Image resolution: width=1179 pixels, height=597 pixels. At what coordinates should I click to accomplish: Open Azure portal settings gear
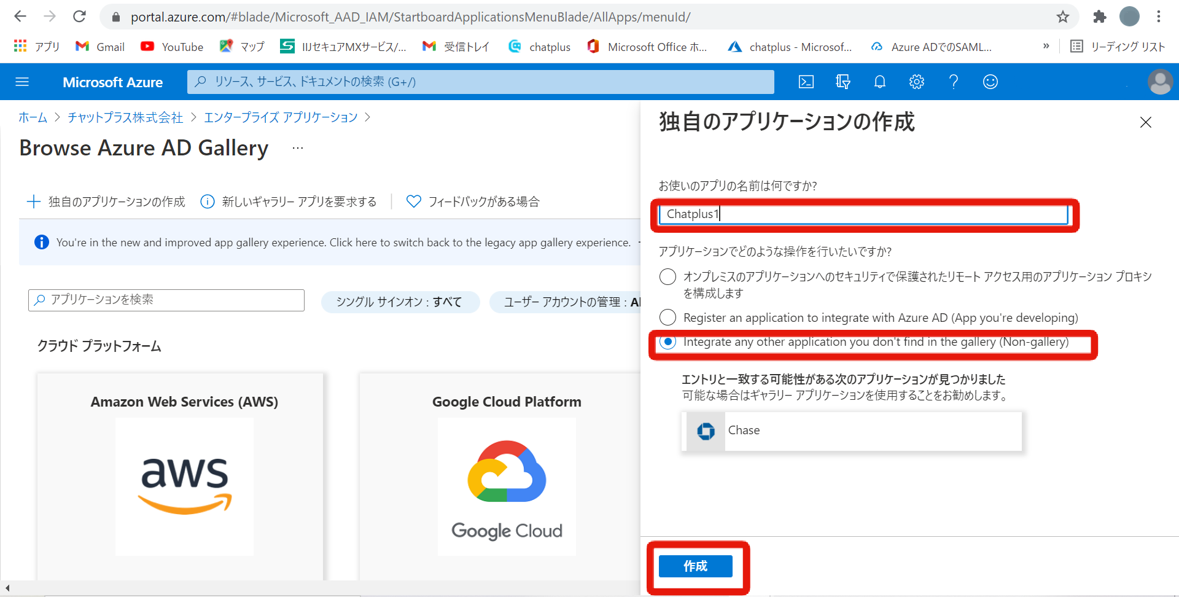(x=917, y=82)
